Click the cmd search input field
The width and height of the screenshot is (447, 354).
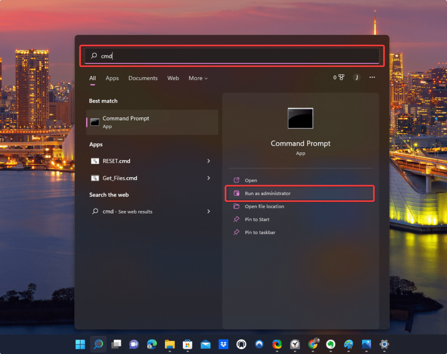[x=231, y=56]
